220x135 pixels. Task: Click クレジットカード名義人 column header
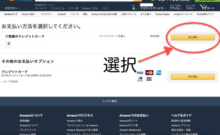(x=113, y=36)
